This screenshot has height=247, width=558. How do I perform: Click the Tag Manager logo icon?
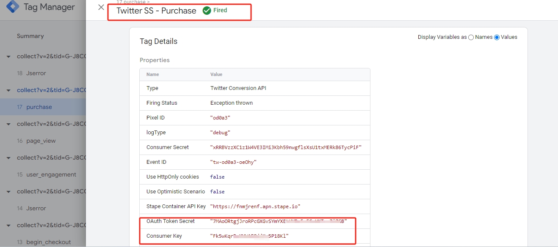click(x=12, y=6)
